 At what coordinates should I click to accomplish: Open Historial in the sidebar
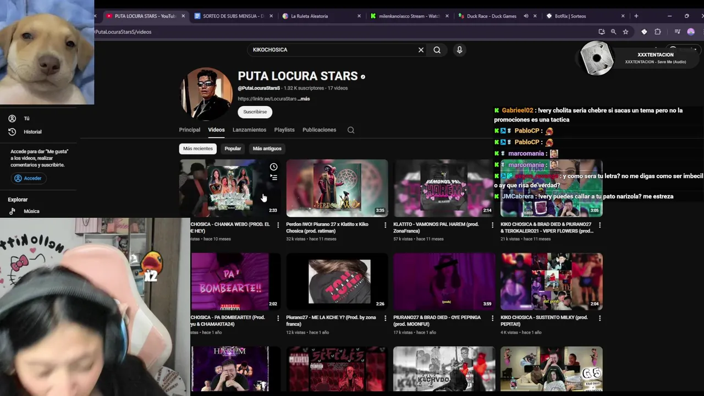click(32, 132)
